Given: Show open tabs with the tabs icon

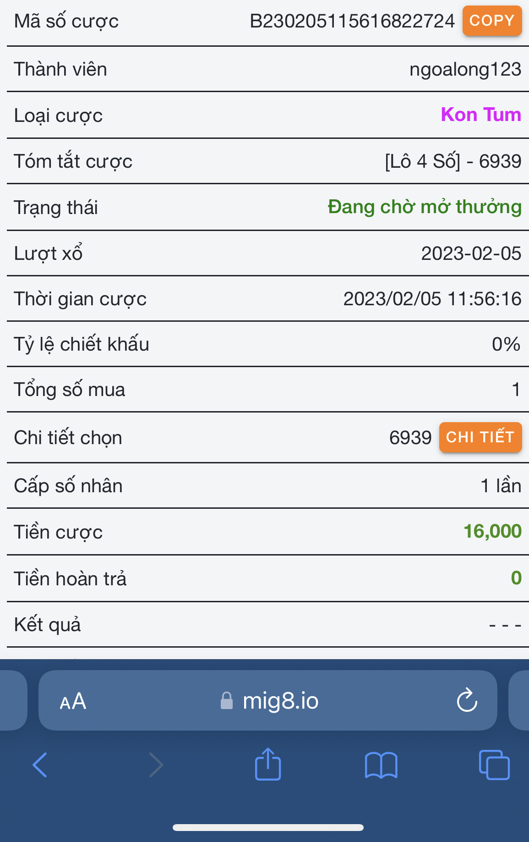Looking at the screenshot, I should (494, 765).
